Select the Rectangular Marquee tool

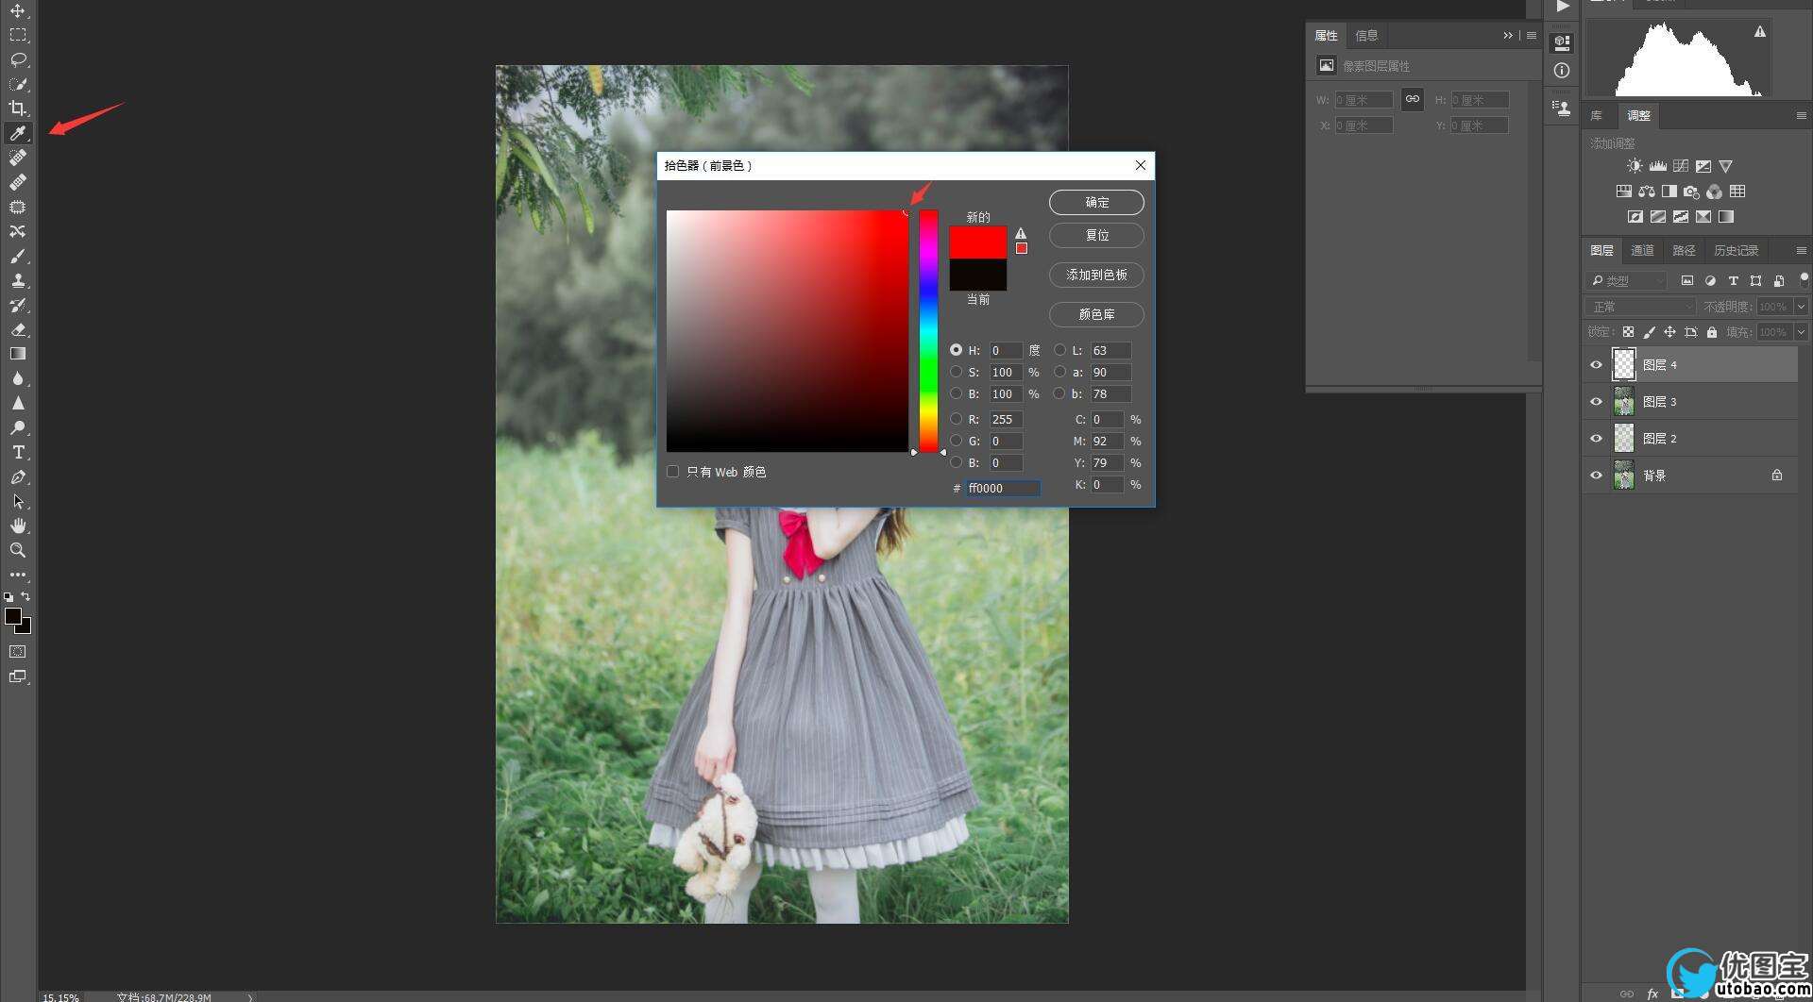(x=18, y=35)
